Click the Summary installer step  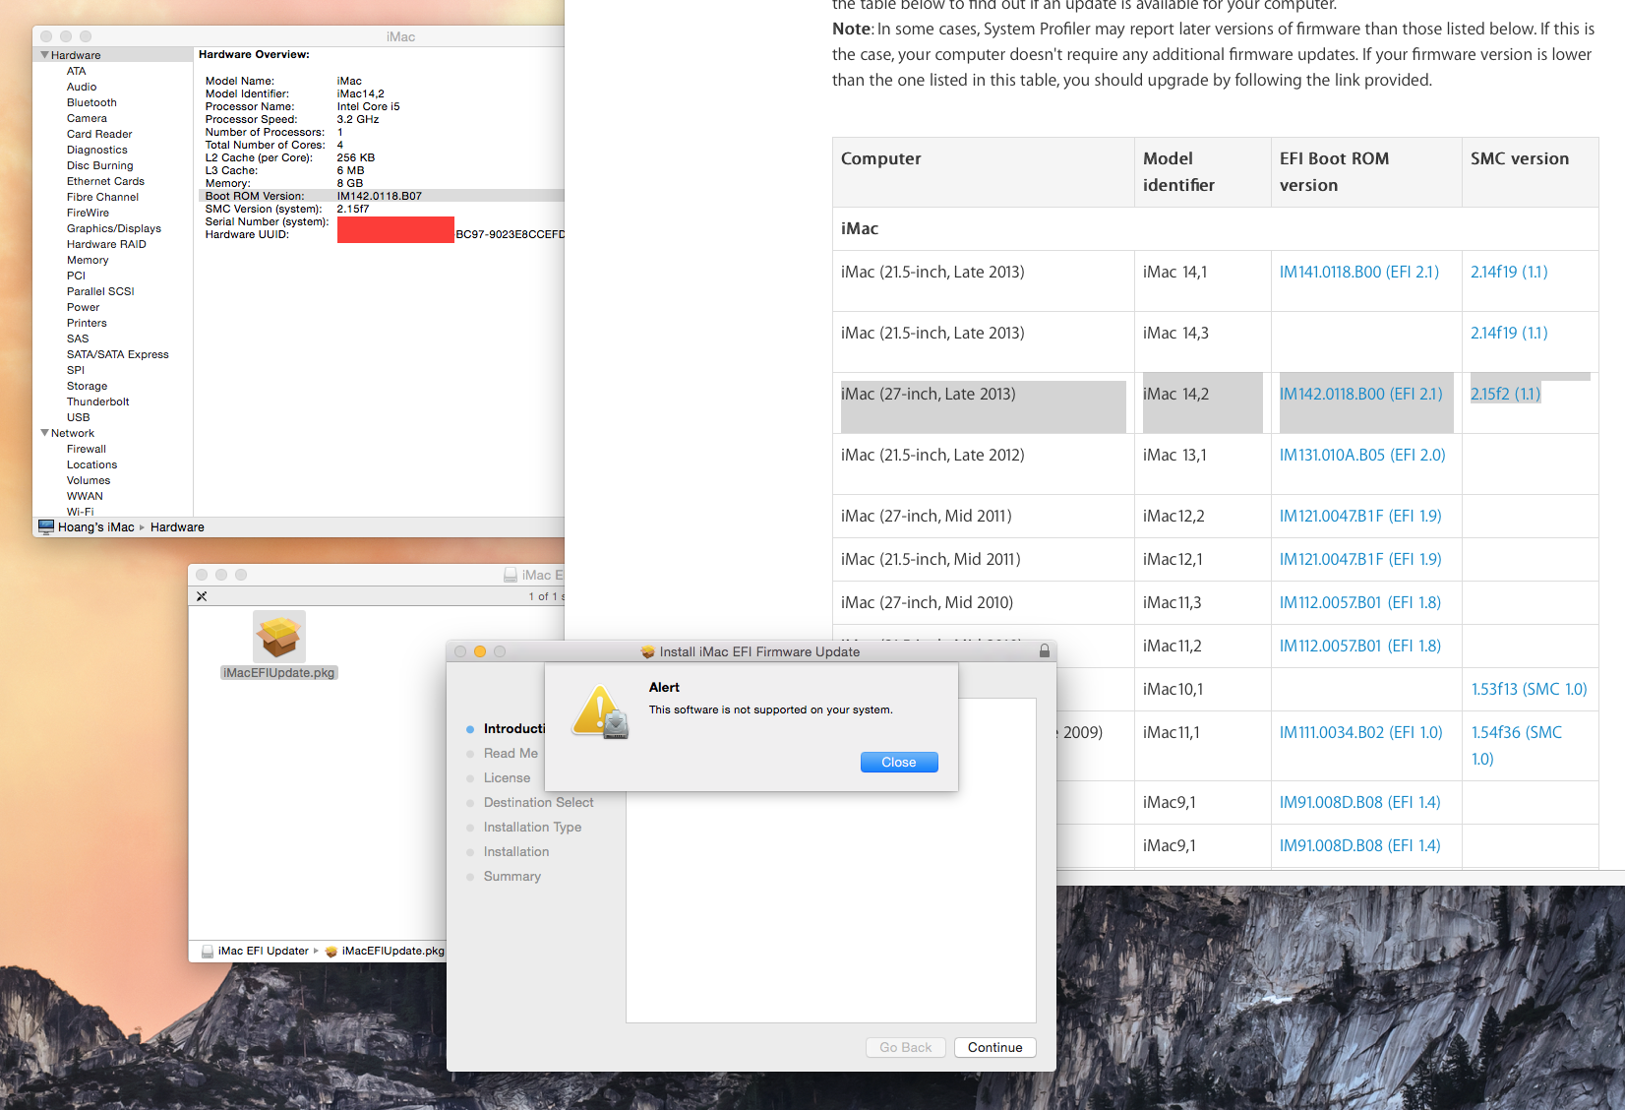tap(512, 877)
